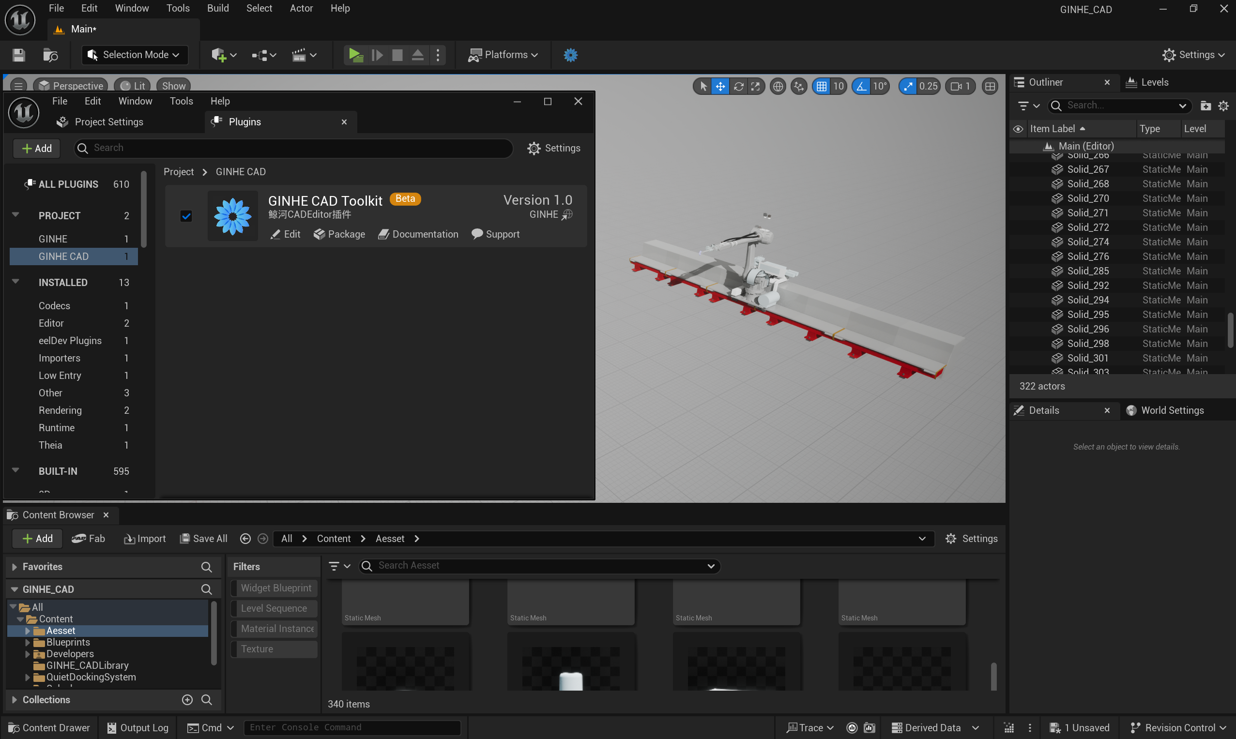Collapse the INSTALLED plugins category
The height and width of the screenshot is (739, 1236).
[x=15, y=282]
